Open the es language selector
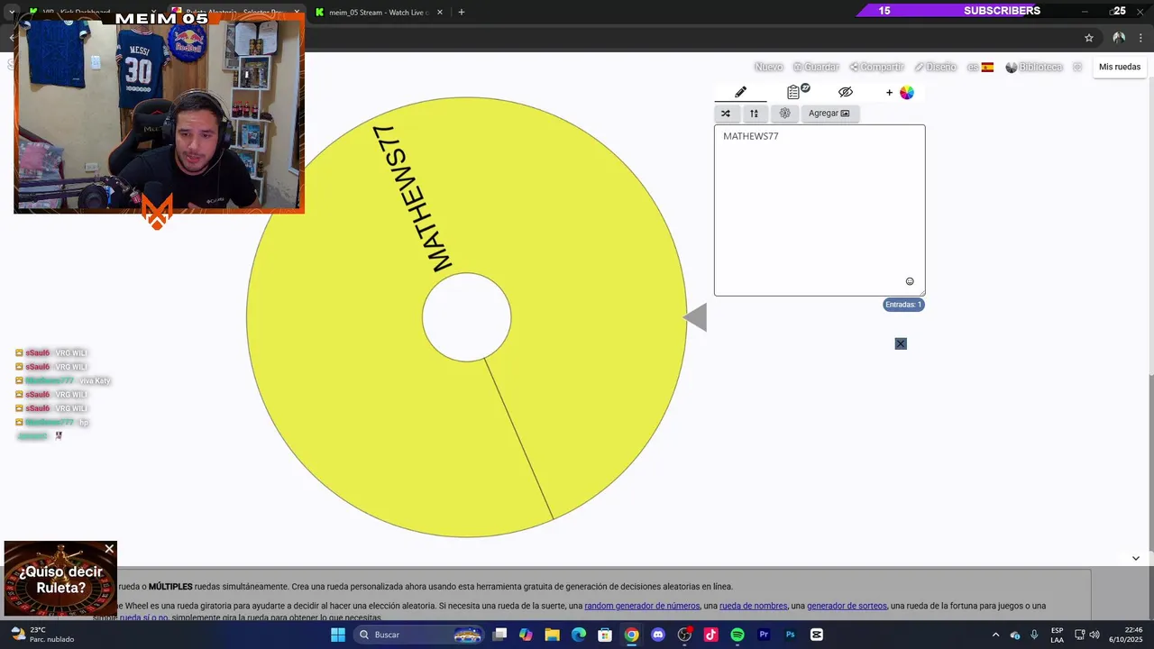 click(980, 67)
